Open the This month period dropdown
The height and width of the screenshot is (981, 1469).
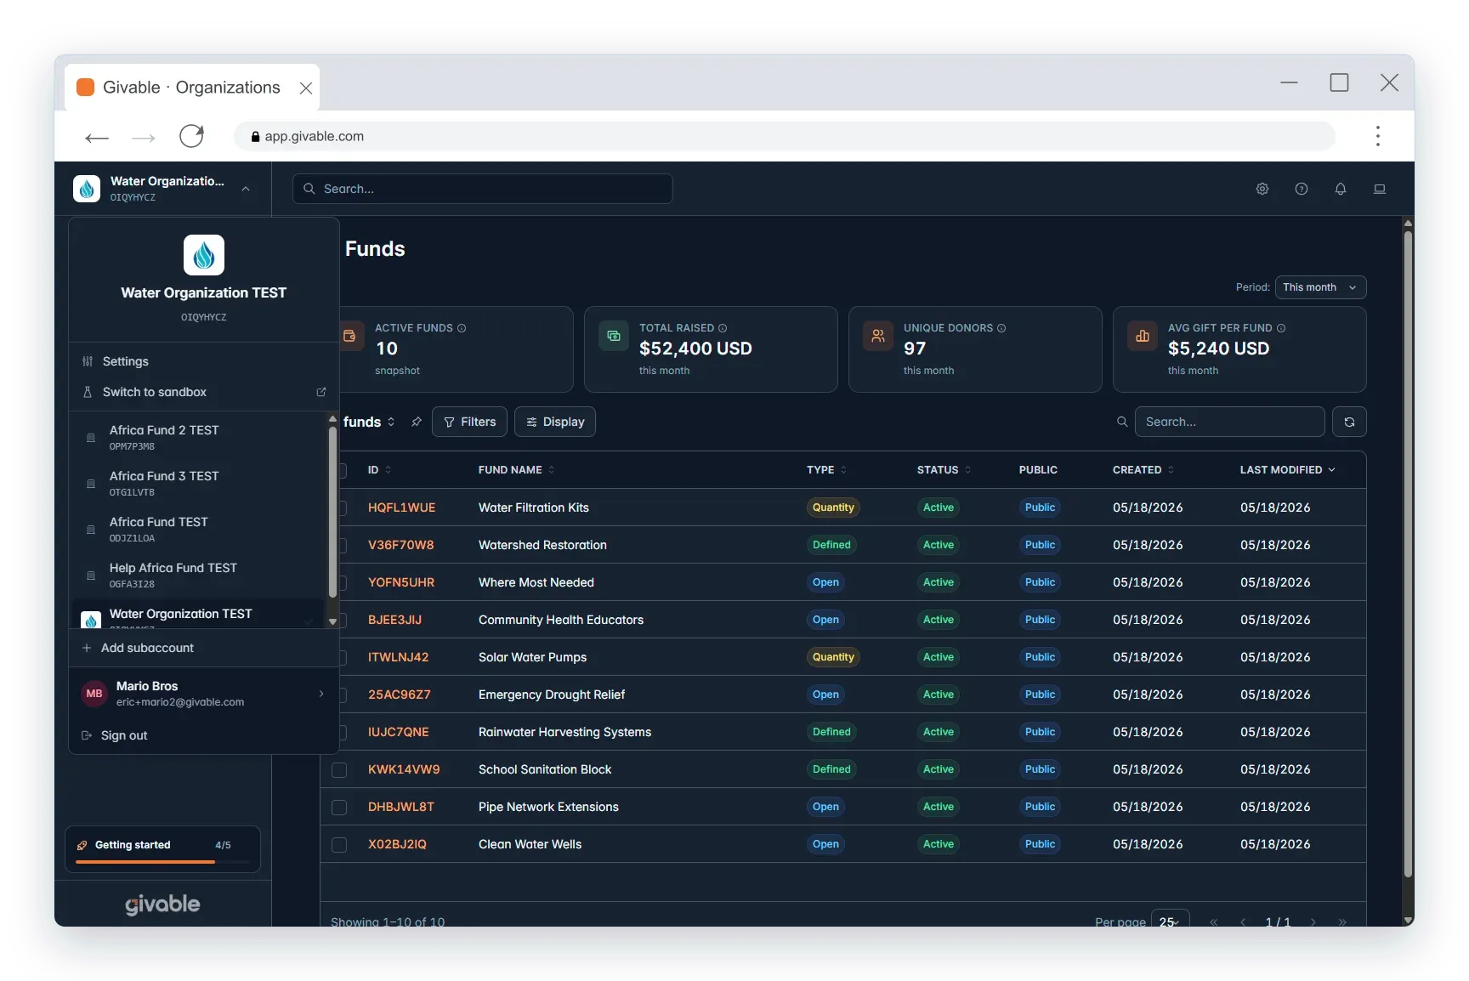(1320, 287)
